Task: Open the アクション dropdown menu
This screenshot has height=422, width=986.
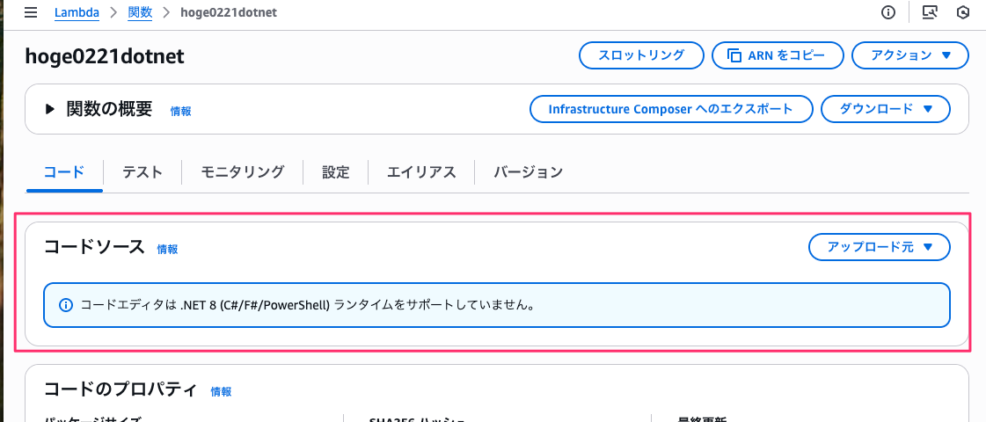Action: [x=909, y=55]
